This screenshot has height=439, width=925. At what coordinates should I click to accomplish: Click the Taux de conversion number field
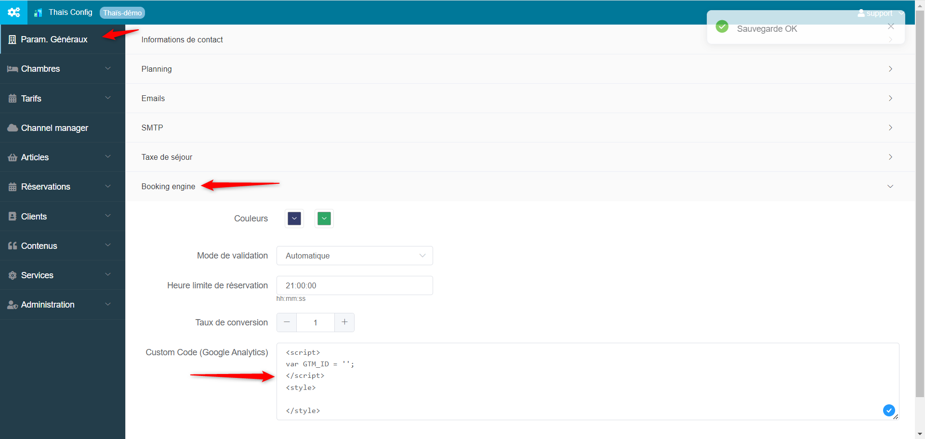(x=316, y=323)
